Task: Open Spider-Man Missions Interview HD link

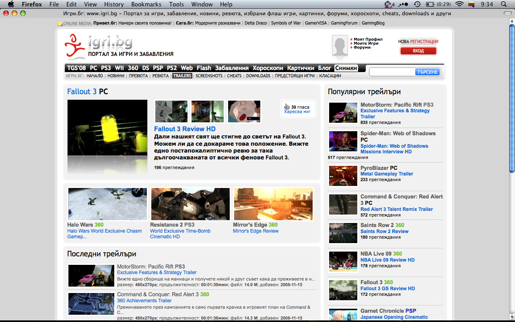Action: pyautogui.click(x=394, y=149)
